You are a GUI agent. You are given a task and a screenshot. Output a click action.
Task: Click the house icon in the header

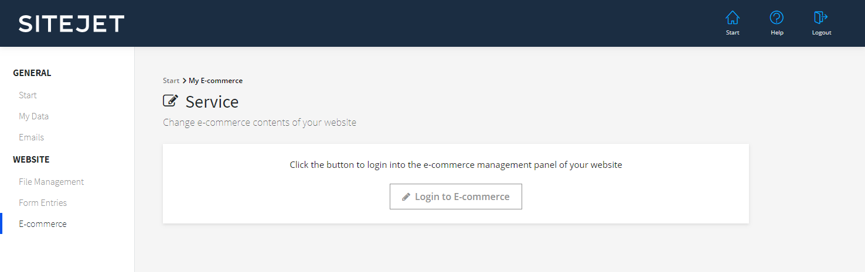(733, 18)
